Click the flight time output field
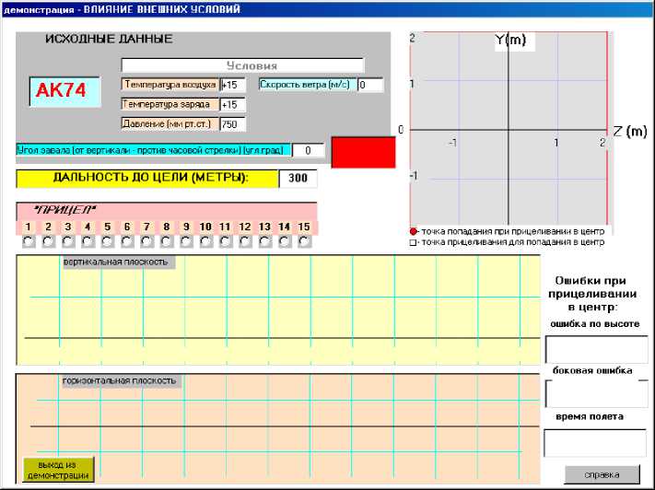The width and height of the screenshot is (655, 490). pos(595,442)
